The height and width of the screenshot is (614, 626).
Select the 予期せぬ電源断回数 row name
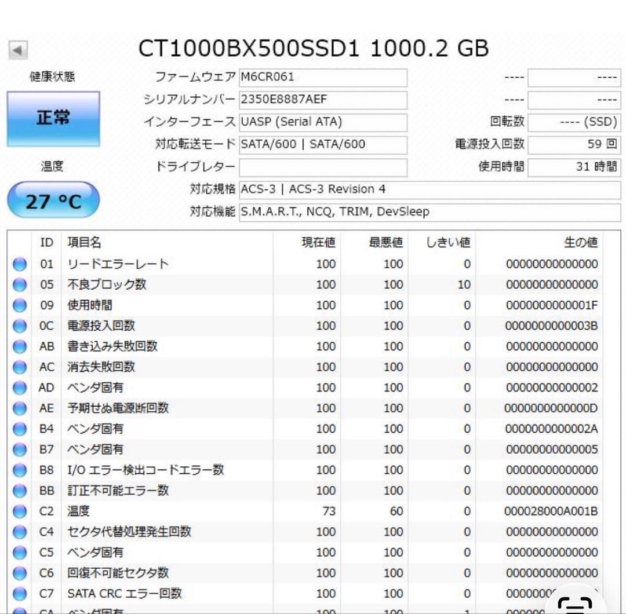click(118, 408)
